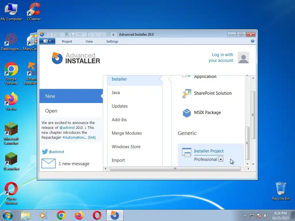The image size is (295, 221).
Task: Select the Google Chrome desktop shortcut
Action: tap(11, 74)
